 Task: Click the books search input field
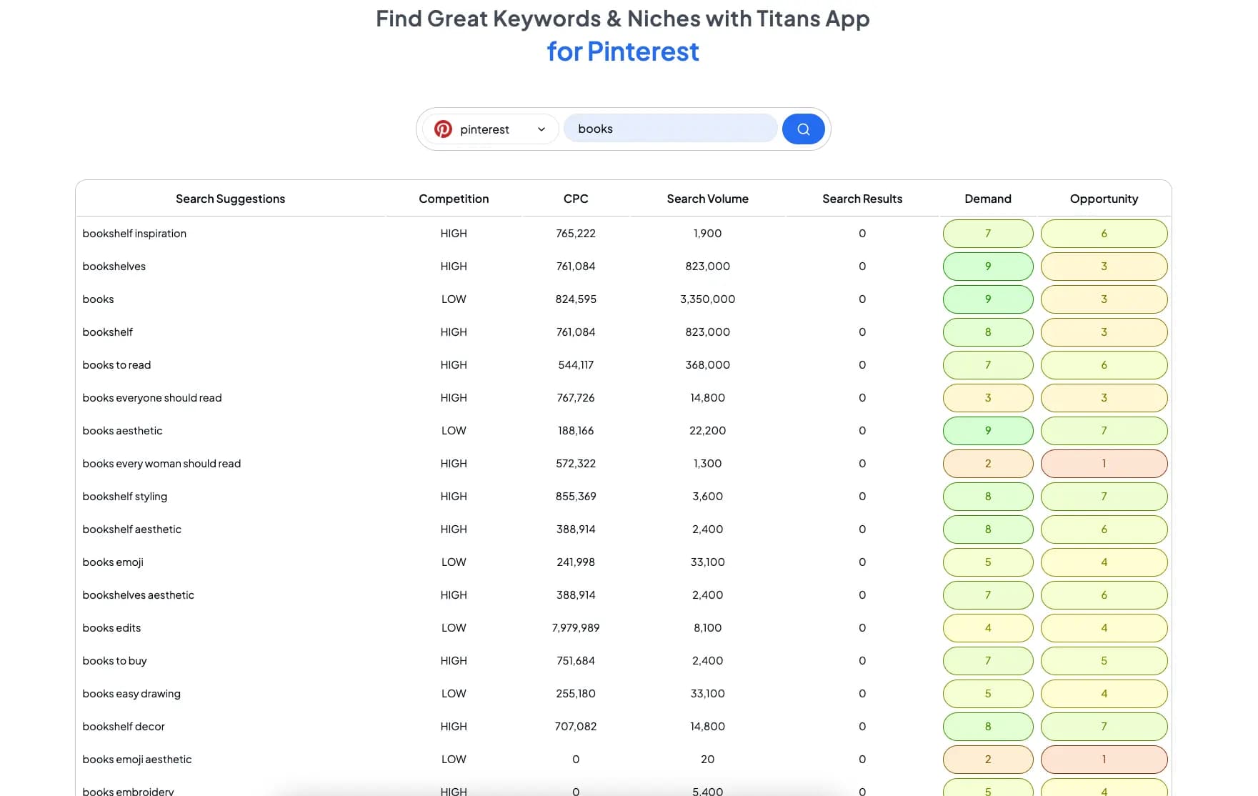pos(671,129)
